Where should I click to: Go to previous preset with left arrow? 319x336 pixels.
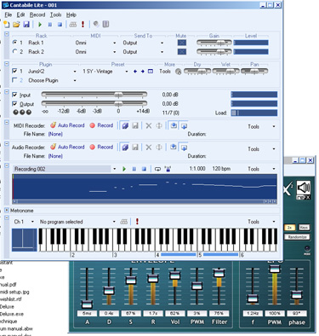click(x=135, y=72)
